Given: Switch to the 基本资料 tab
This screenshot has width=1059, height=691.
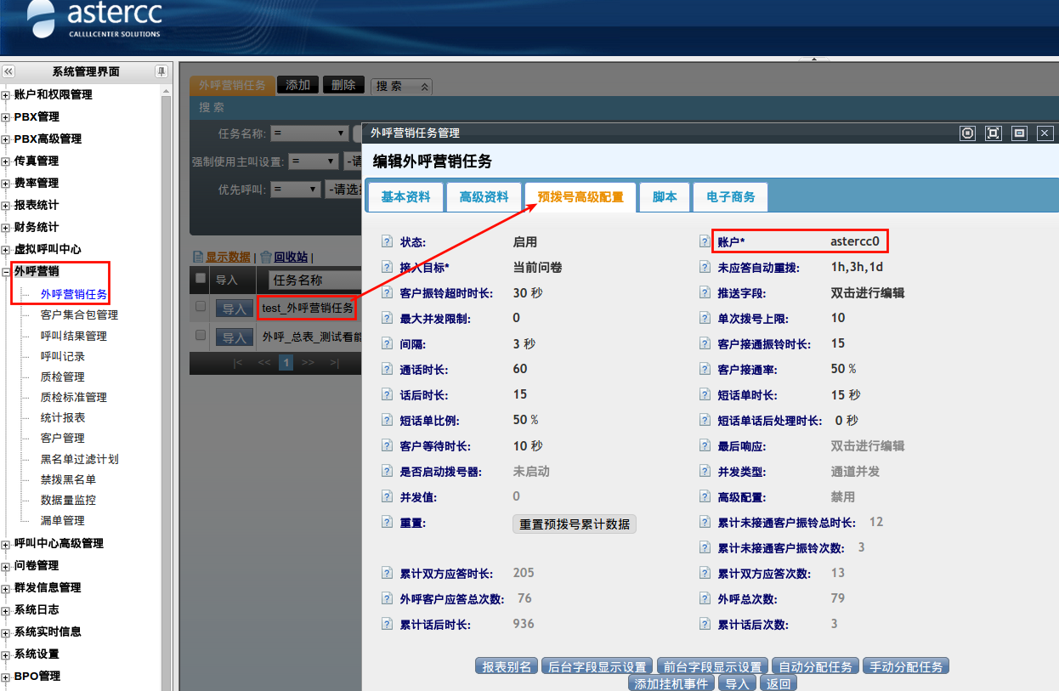Looking at the screenshot, I should (x=405, y=197).
